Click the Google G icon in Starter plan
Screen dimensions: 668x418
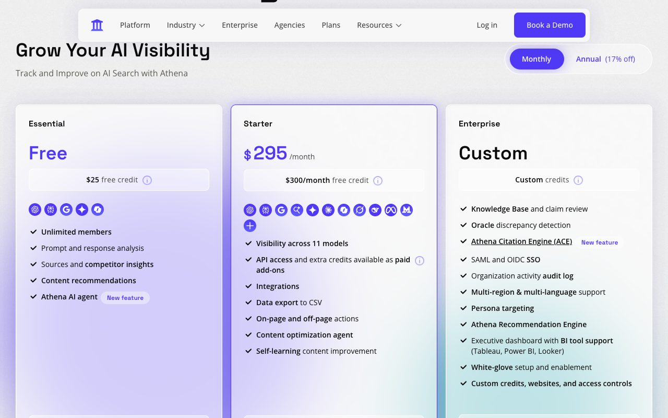click(281, 210)
